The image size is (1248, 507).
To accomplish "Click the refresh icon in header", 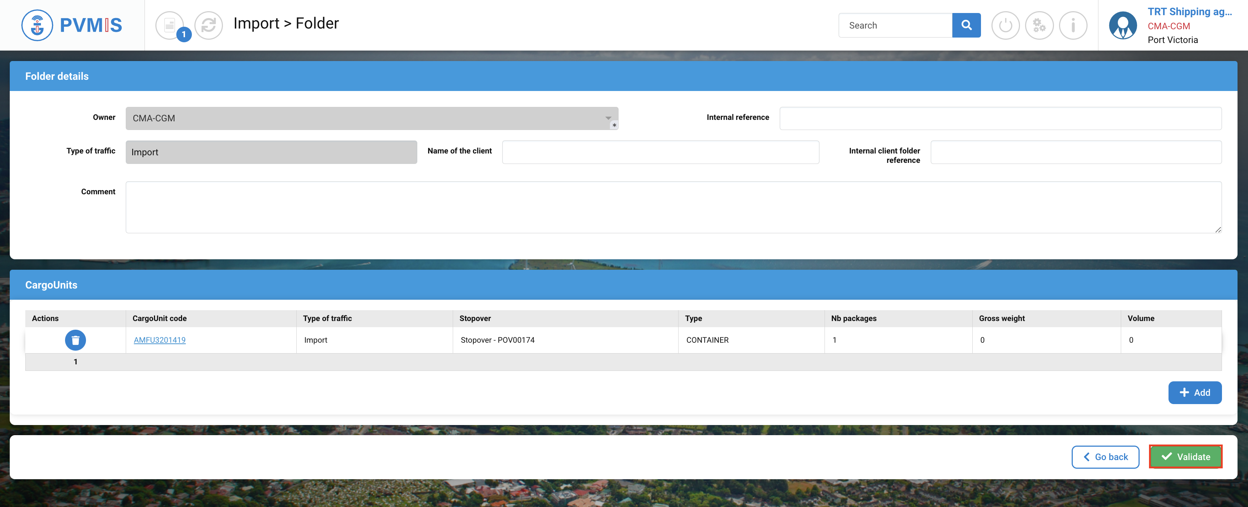I will (208, 25).
